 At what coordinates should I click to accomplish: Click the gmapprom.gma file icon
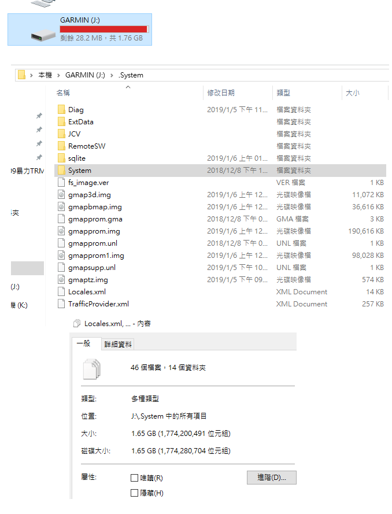point(61,219)
